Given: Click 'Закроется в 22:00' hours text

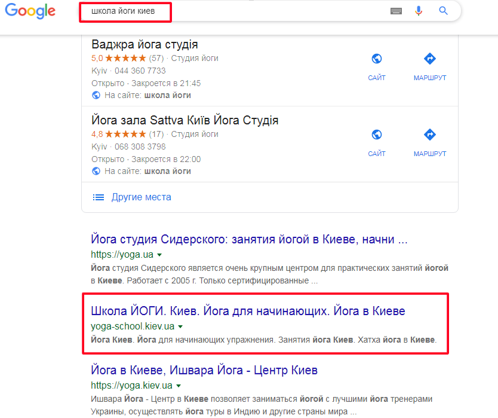Looking at the screenshot, I should click(x=166, y=160).
